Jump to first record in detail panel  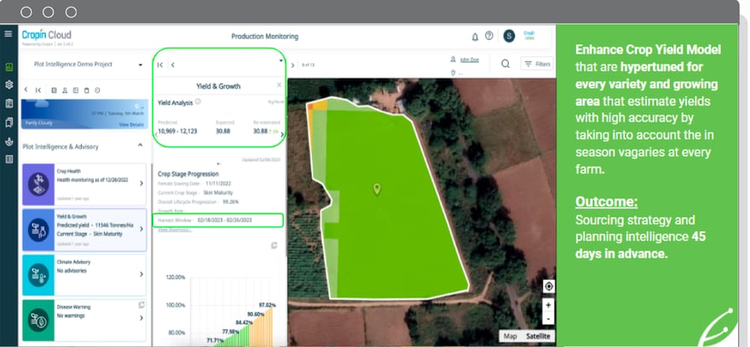[160, 65]
